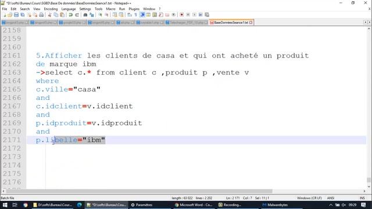Click line number 2163 in the margin
This screenshot has height=209, width=372.
click(x=12, y=72)
